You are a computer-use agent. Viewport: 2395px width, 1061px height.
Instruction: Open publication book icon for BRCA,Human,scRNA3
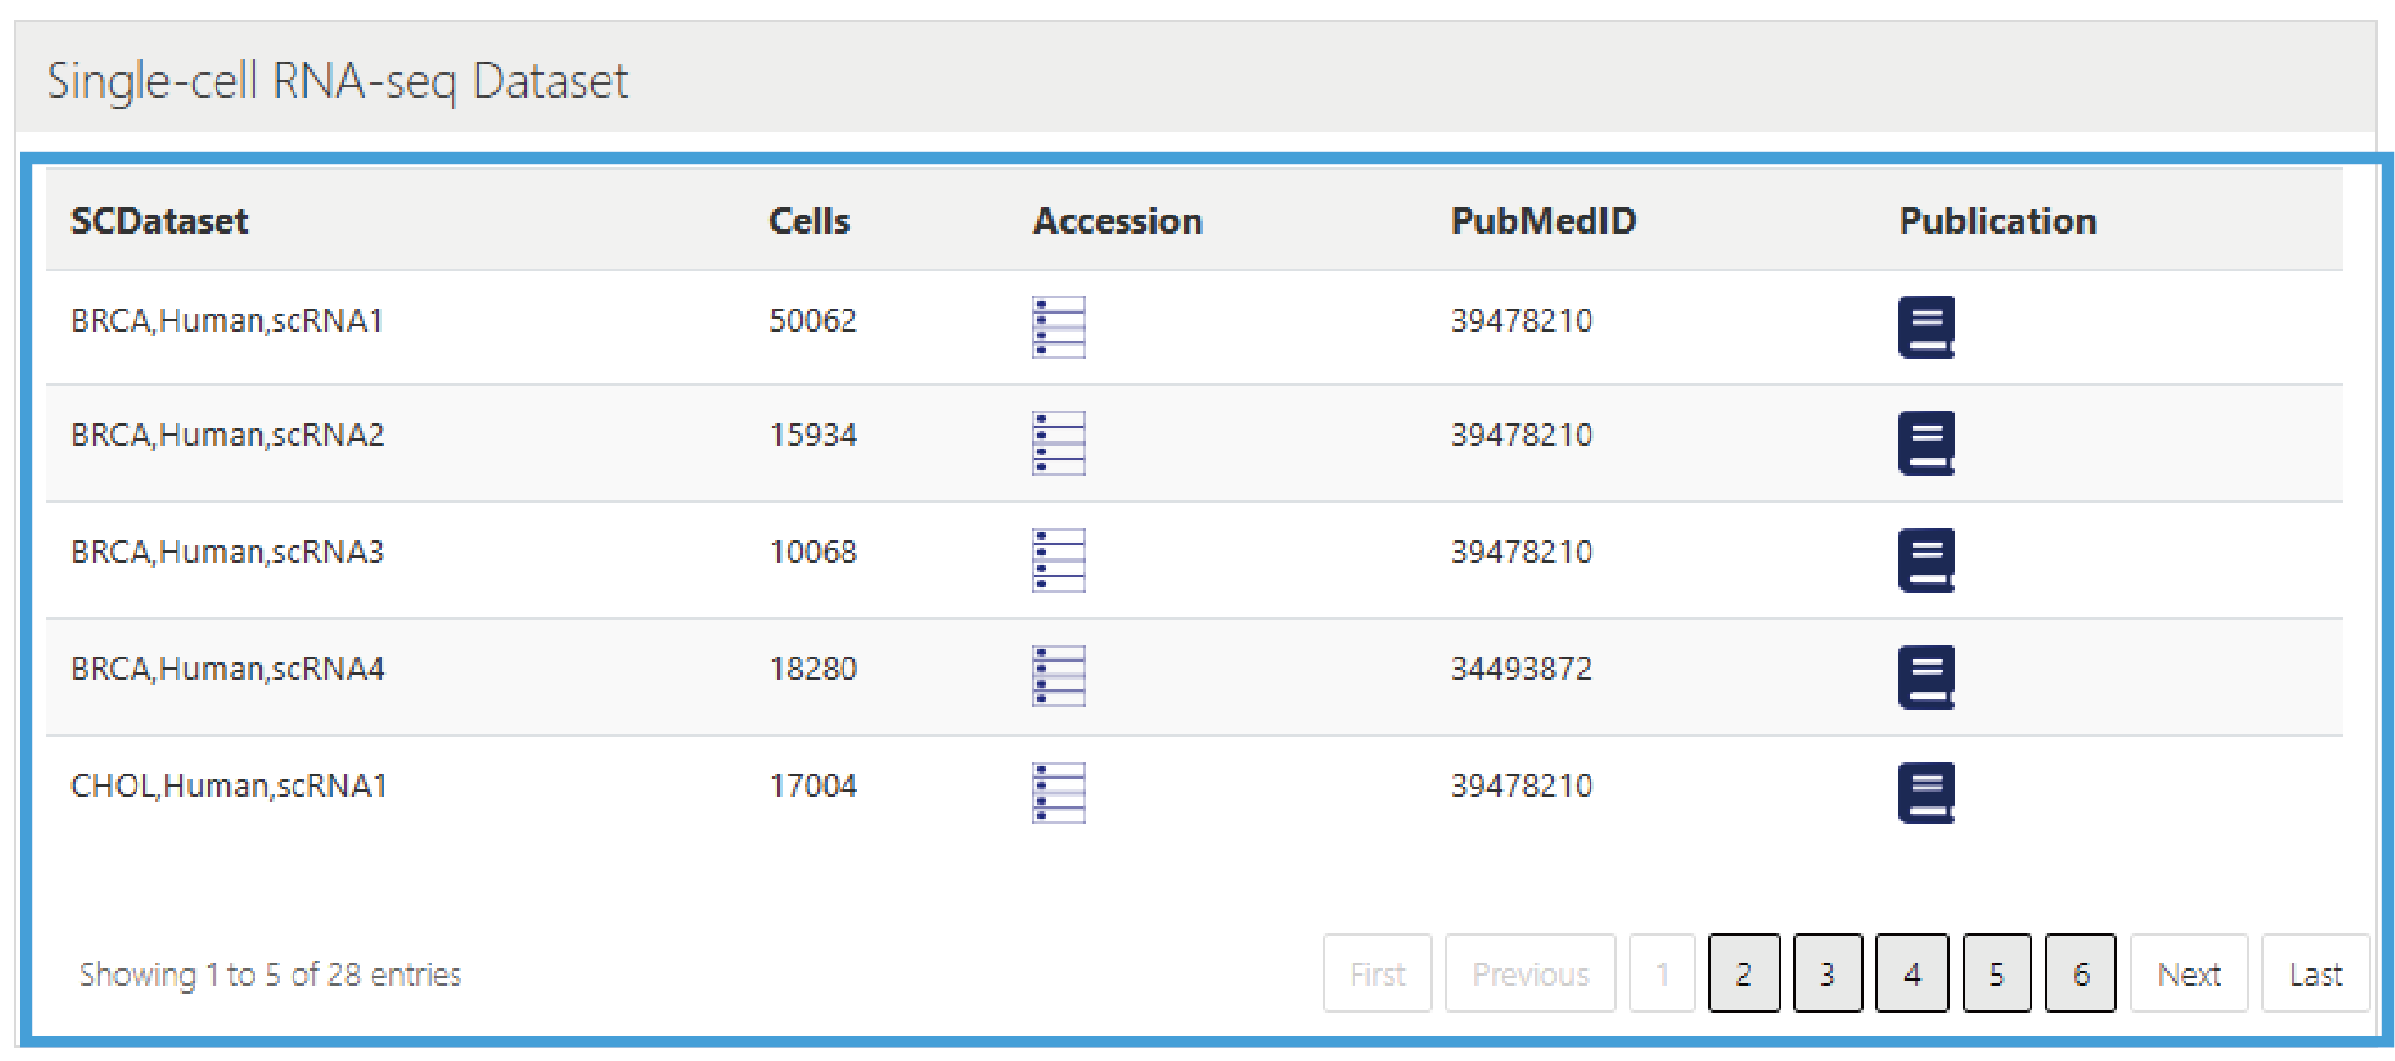(x=1926, y=560)
